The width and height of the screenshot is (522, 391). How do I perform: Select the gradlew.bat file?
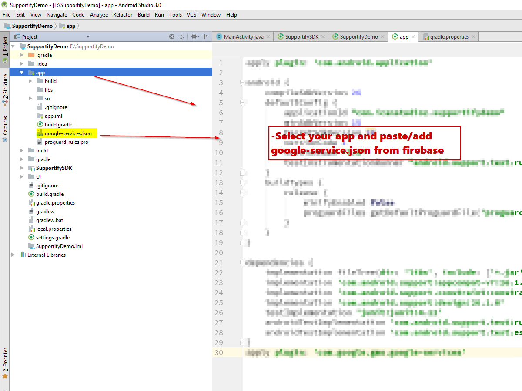tap(50, 220)
